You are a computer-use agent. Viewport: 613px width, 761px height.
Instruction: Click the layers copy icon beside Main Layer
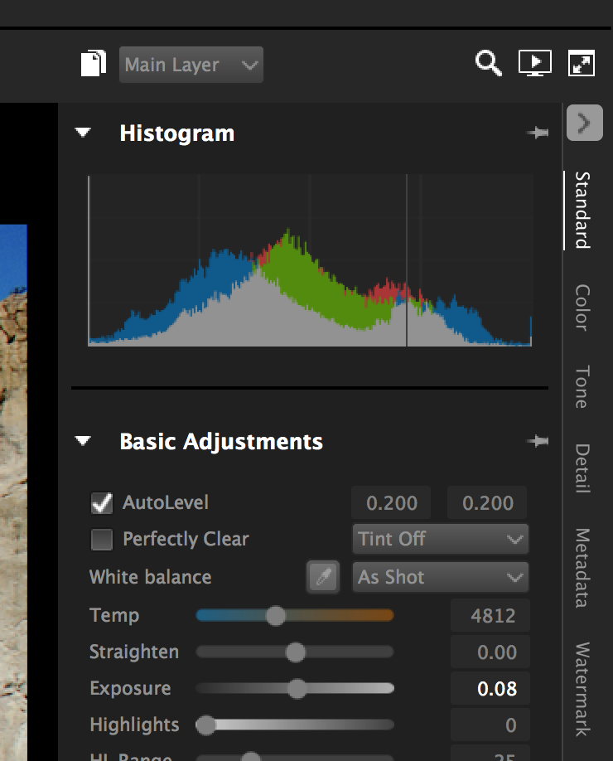tap(94, 64)
